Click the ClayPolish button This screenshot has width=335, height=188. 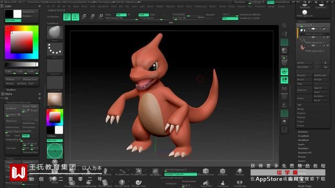[13, 148]
